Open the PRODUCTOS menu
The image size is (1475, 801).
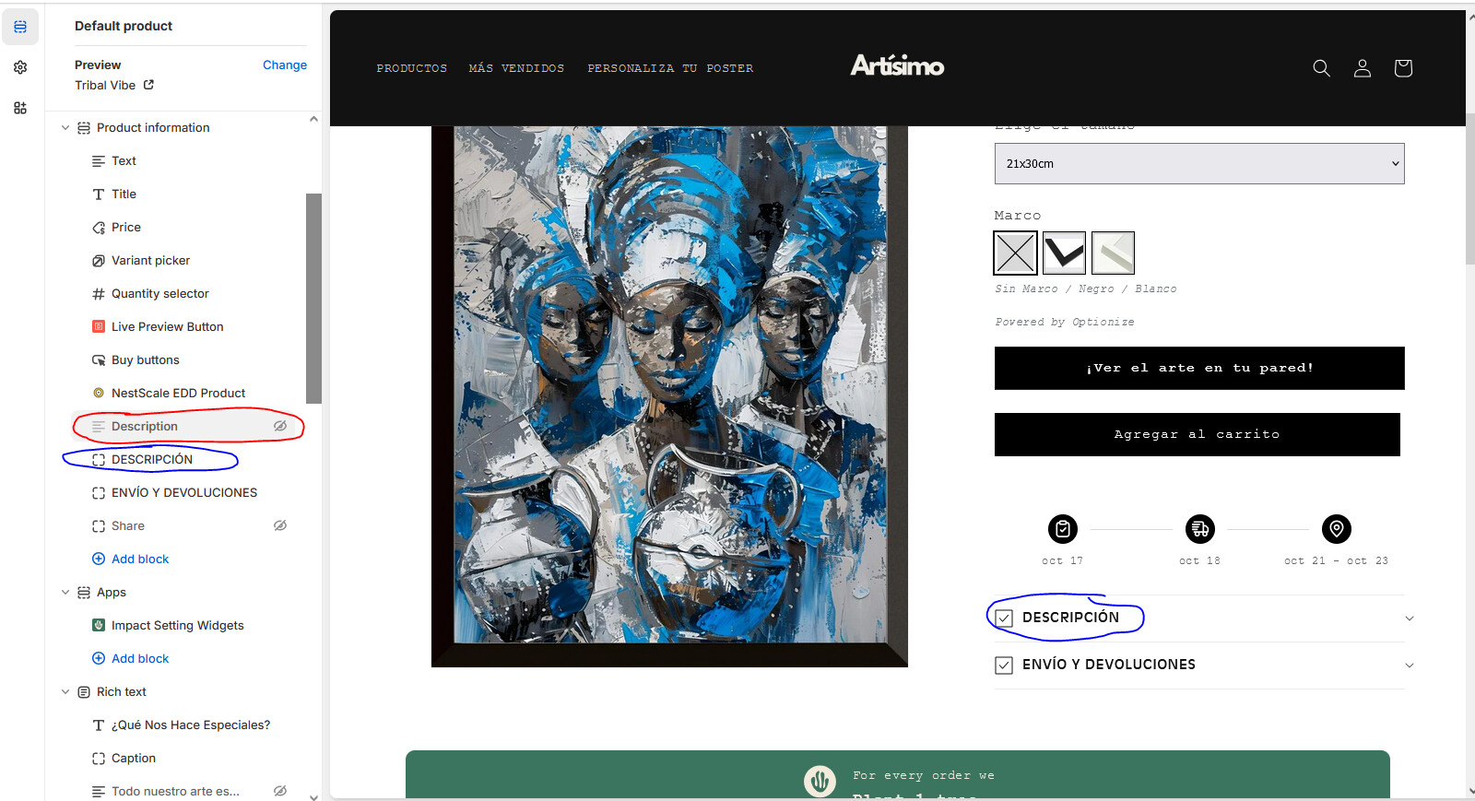(411, 68)
